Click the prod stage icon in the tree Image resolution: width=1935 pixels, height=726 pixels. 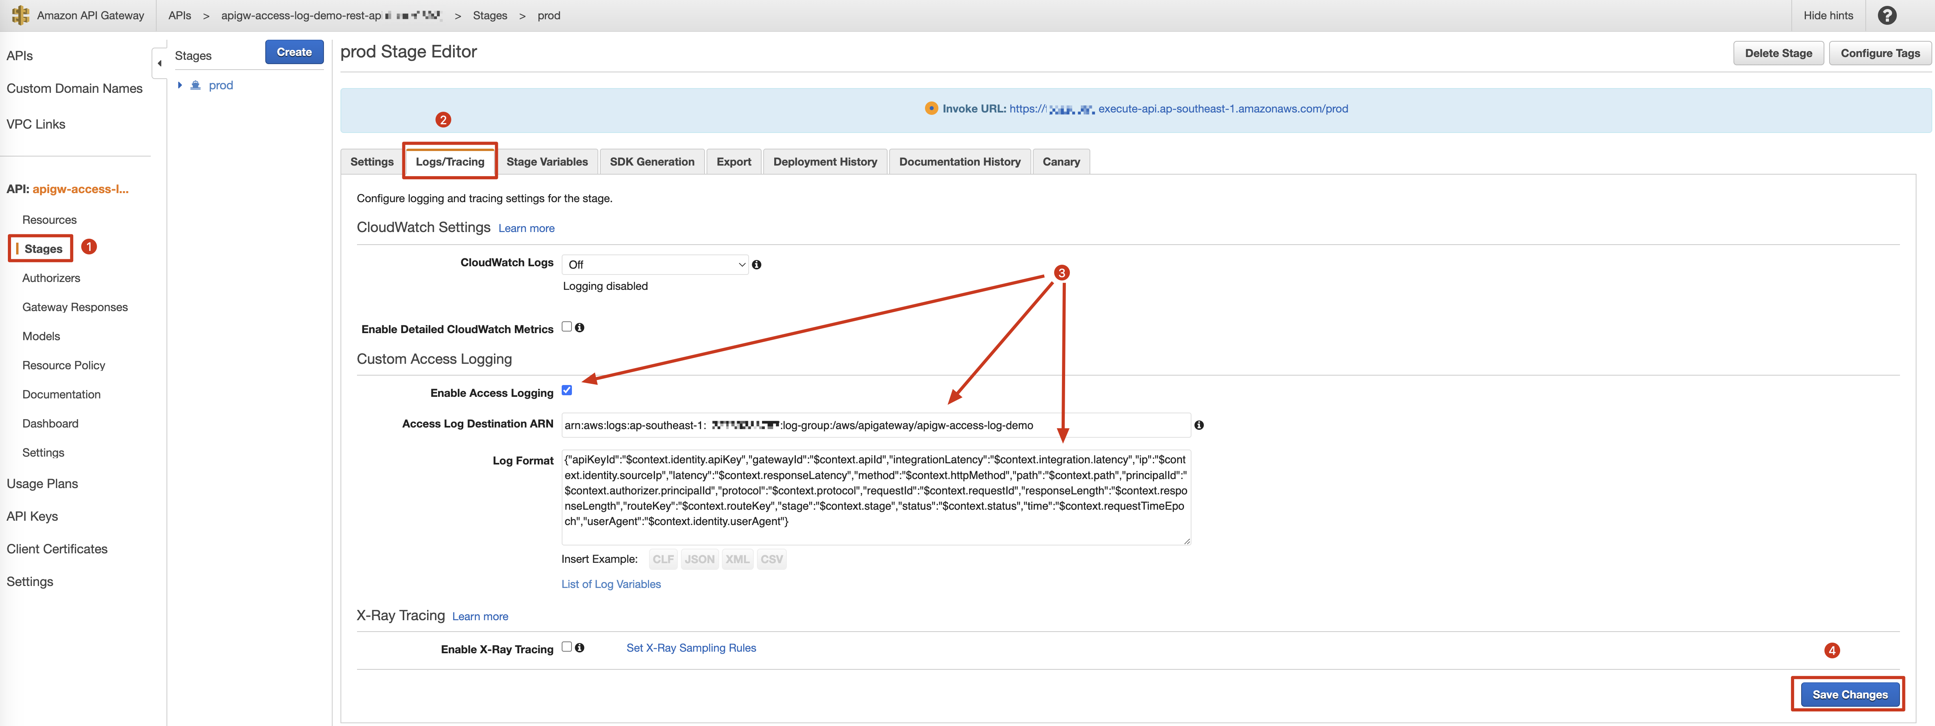pyautogui.click(x=195, y=85)
